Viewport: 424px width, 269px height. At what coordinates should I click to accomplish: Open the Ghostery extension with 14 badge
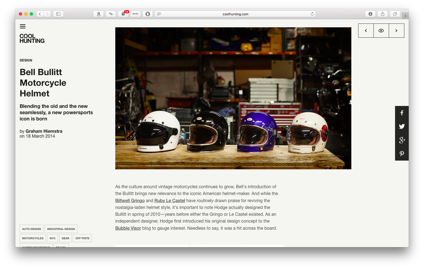(123, 14)
